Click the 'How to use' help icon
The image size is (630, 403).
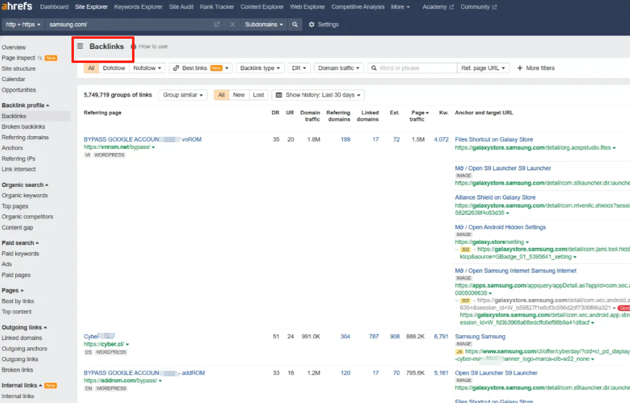tap(133, 45)
